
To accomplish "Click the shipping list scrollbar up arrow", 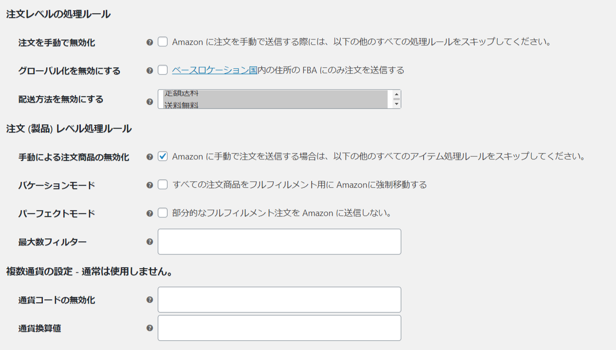I will [x=396, y=94].
